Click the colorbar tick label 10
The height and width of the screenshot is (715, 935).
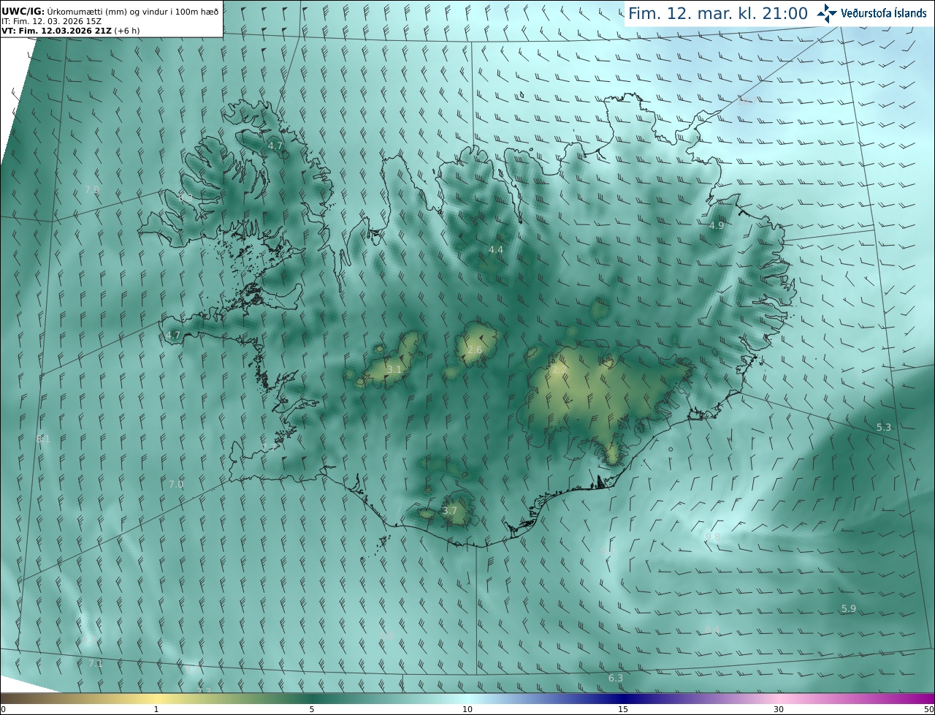(467, 709)
